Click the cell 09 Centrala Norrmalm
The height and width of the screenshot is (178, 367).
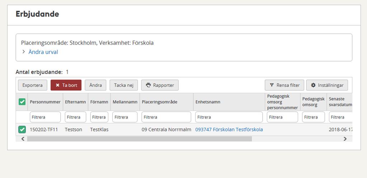pos(166,129)
